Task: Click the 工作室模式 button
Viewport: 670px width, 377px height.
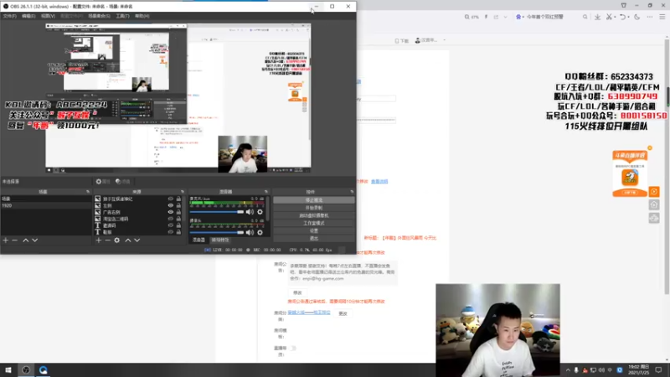Action: (x=314, y=223)
